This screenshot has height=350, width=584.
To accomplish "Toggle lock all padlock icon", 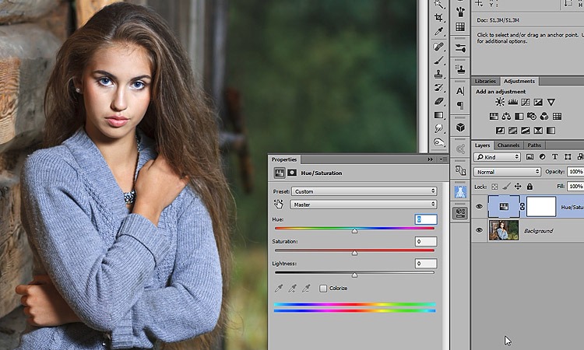I will click(529, 187).
